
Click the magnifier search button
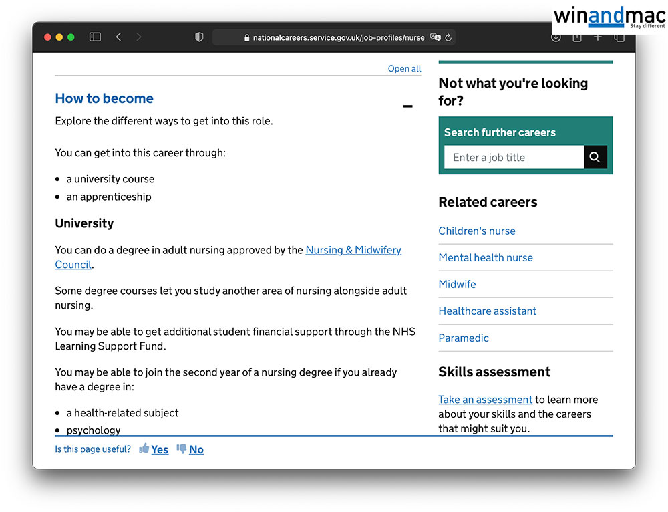pos(595,157)
